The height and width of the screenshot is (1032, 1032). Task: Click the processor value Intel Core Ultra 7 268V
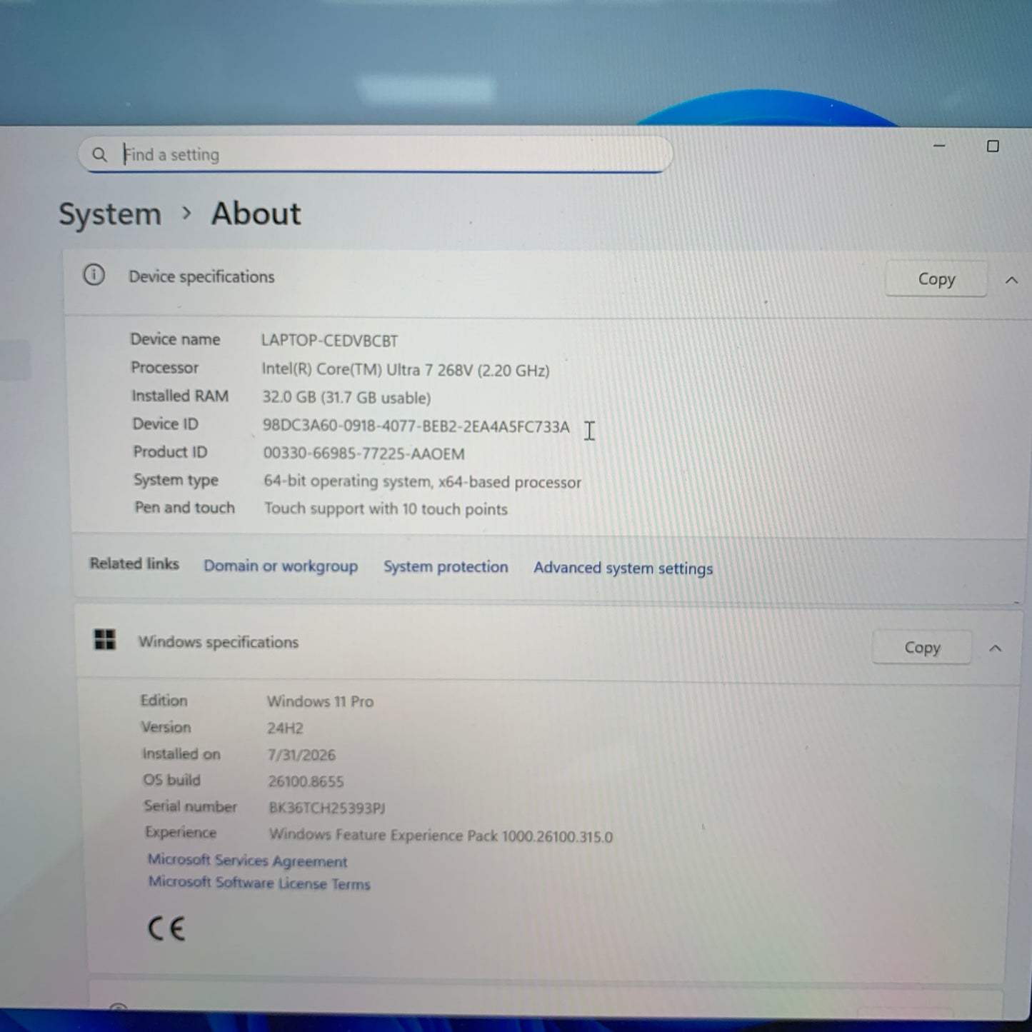405,370
